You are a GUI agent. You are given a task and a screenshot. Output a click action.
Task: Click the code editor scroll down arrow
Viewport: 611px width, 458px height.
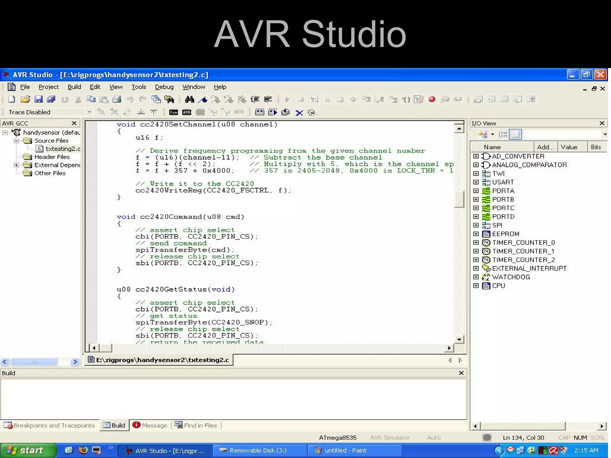pos(459,340)
